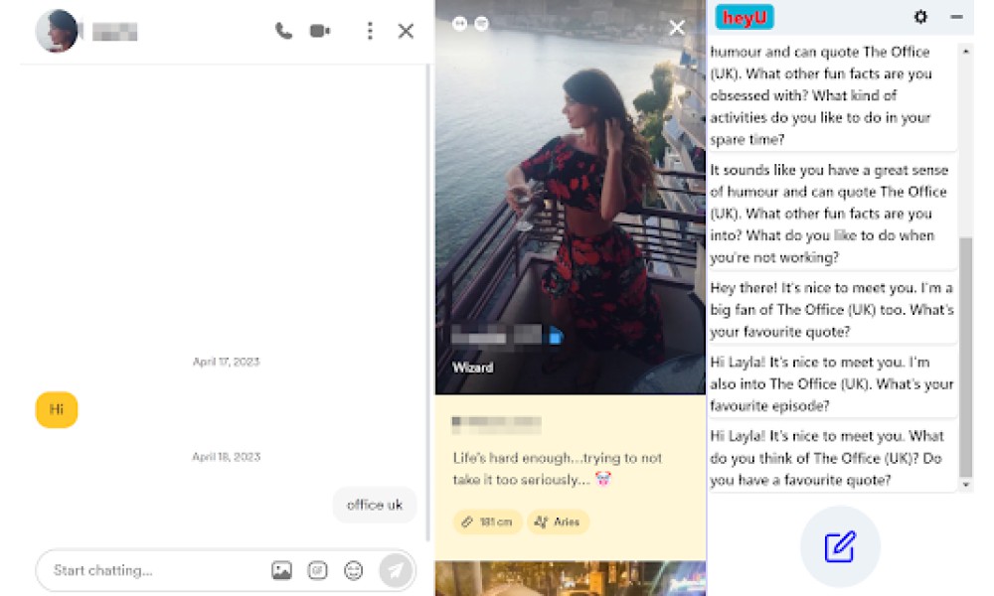Open the GIF picker

(317, 570)
